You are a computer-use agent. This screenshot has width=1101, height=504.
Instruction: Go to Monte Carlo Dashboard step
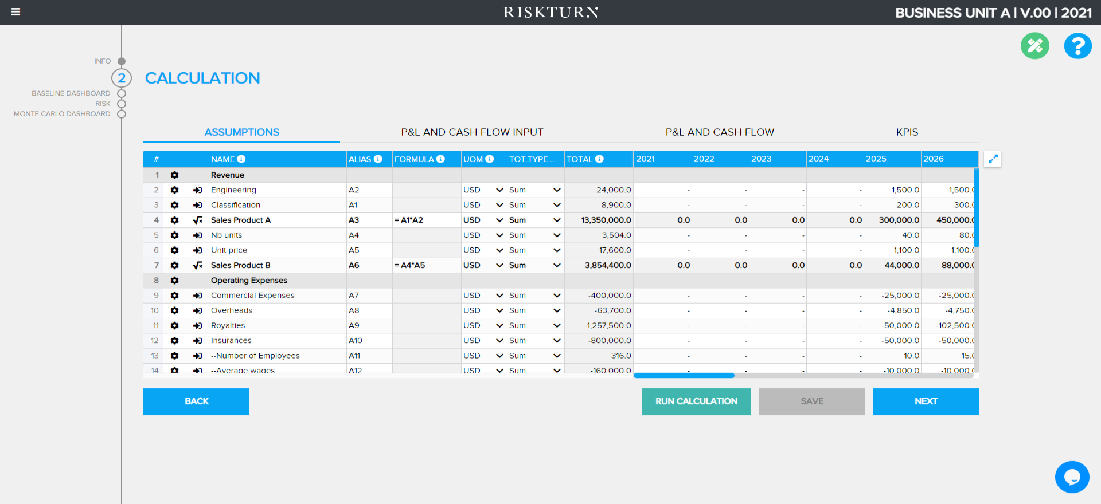[62, 114]
